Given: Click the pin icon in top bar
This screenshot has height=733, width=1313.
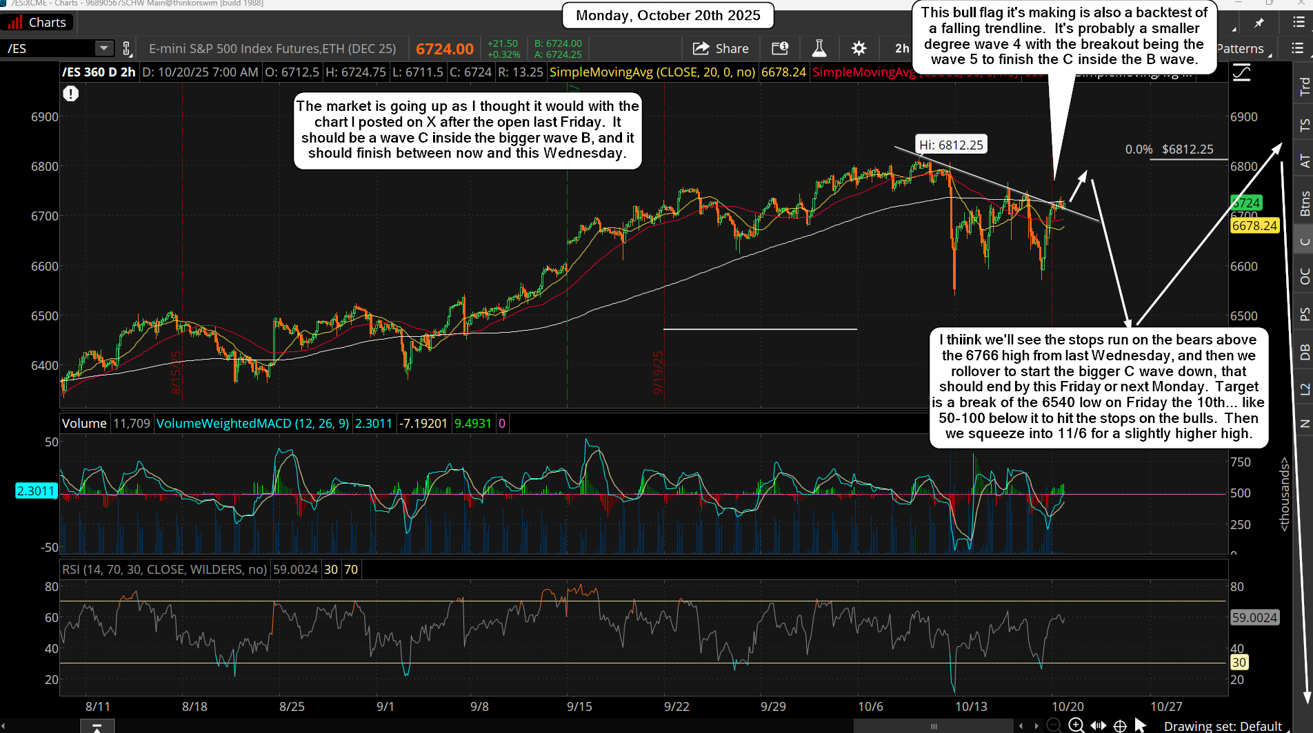Looking at the screenshot, I should click(1259, 23).
